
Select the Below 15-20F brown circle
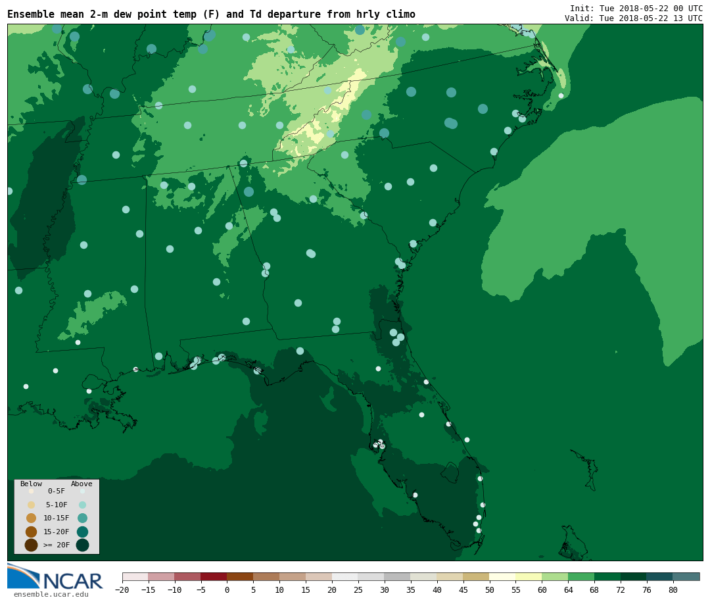pos(32,532)
